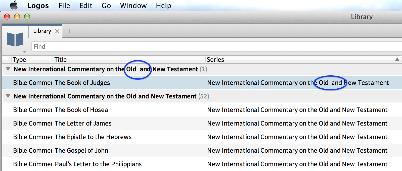Collapse the group with 52 resources

click(x=8, y=96)
